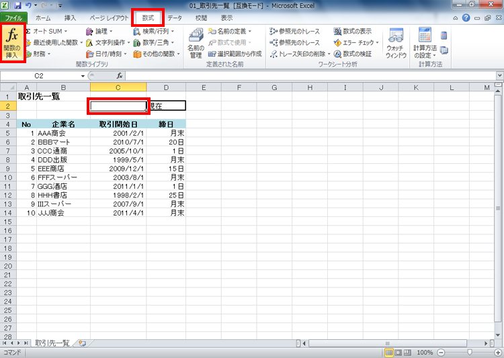Expand Error Checking dropdown arrow
The image size is (504, 358).
point(378,42)
